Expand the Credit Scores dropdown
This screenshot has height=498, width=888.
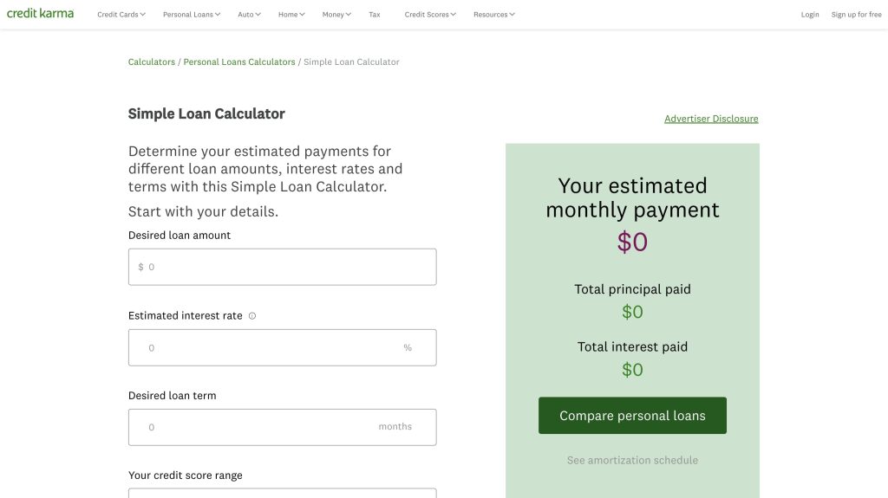(430, 15)
